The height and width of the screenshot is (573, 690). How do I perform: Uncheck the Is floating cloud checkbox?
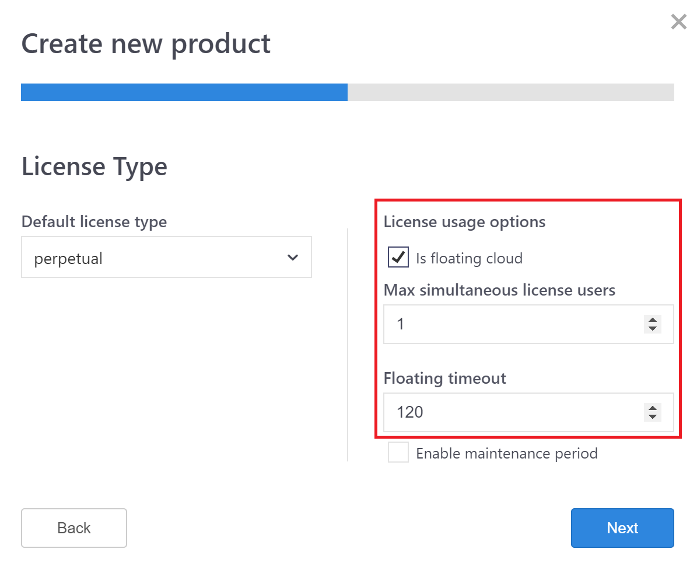[398, 258]
